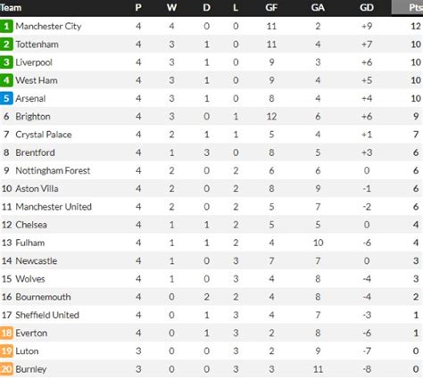Click the W wins column header
Image resolution: width=423 pixels, height=379 pixels.
[x=171, y=7]
